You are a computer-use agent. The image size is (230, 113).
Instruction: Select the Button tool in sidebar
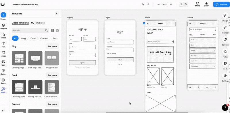(3, 71)
